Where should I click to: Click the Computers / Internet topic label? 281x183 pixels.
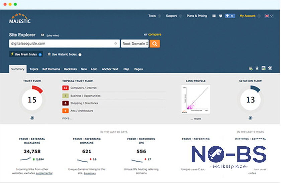coord(83,88)
